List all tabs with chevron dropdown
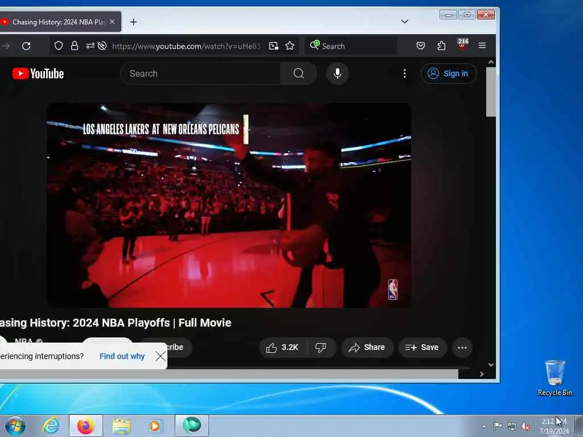Image resolution: width=583 pixels, height=437 pixels. point(405,22)
